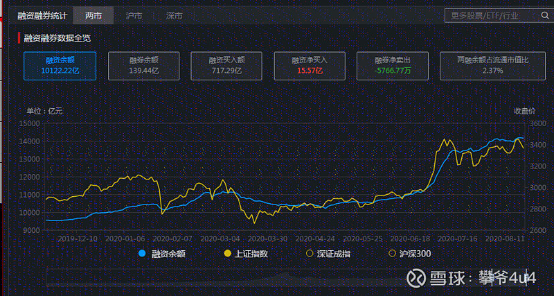Click hollow circle of 沪深300 legend
Screen dimensions: 554x296
(x=392, y=254)
